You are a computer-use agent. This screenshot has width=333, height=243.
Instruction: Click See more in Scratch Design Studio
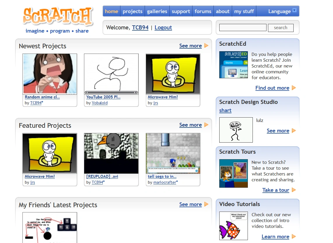[x=278, y=131]
